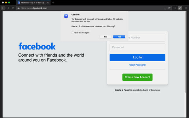The width and height of the screenshot is (189, 118).
Task: Click the reload page icon
Action: pos(13,8)
